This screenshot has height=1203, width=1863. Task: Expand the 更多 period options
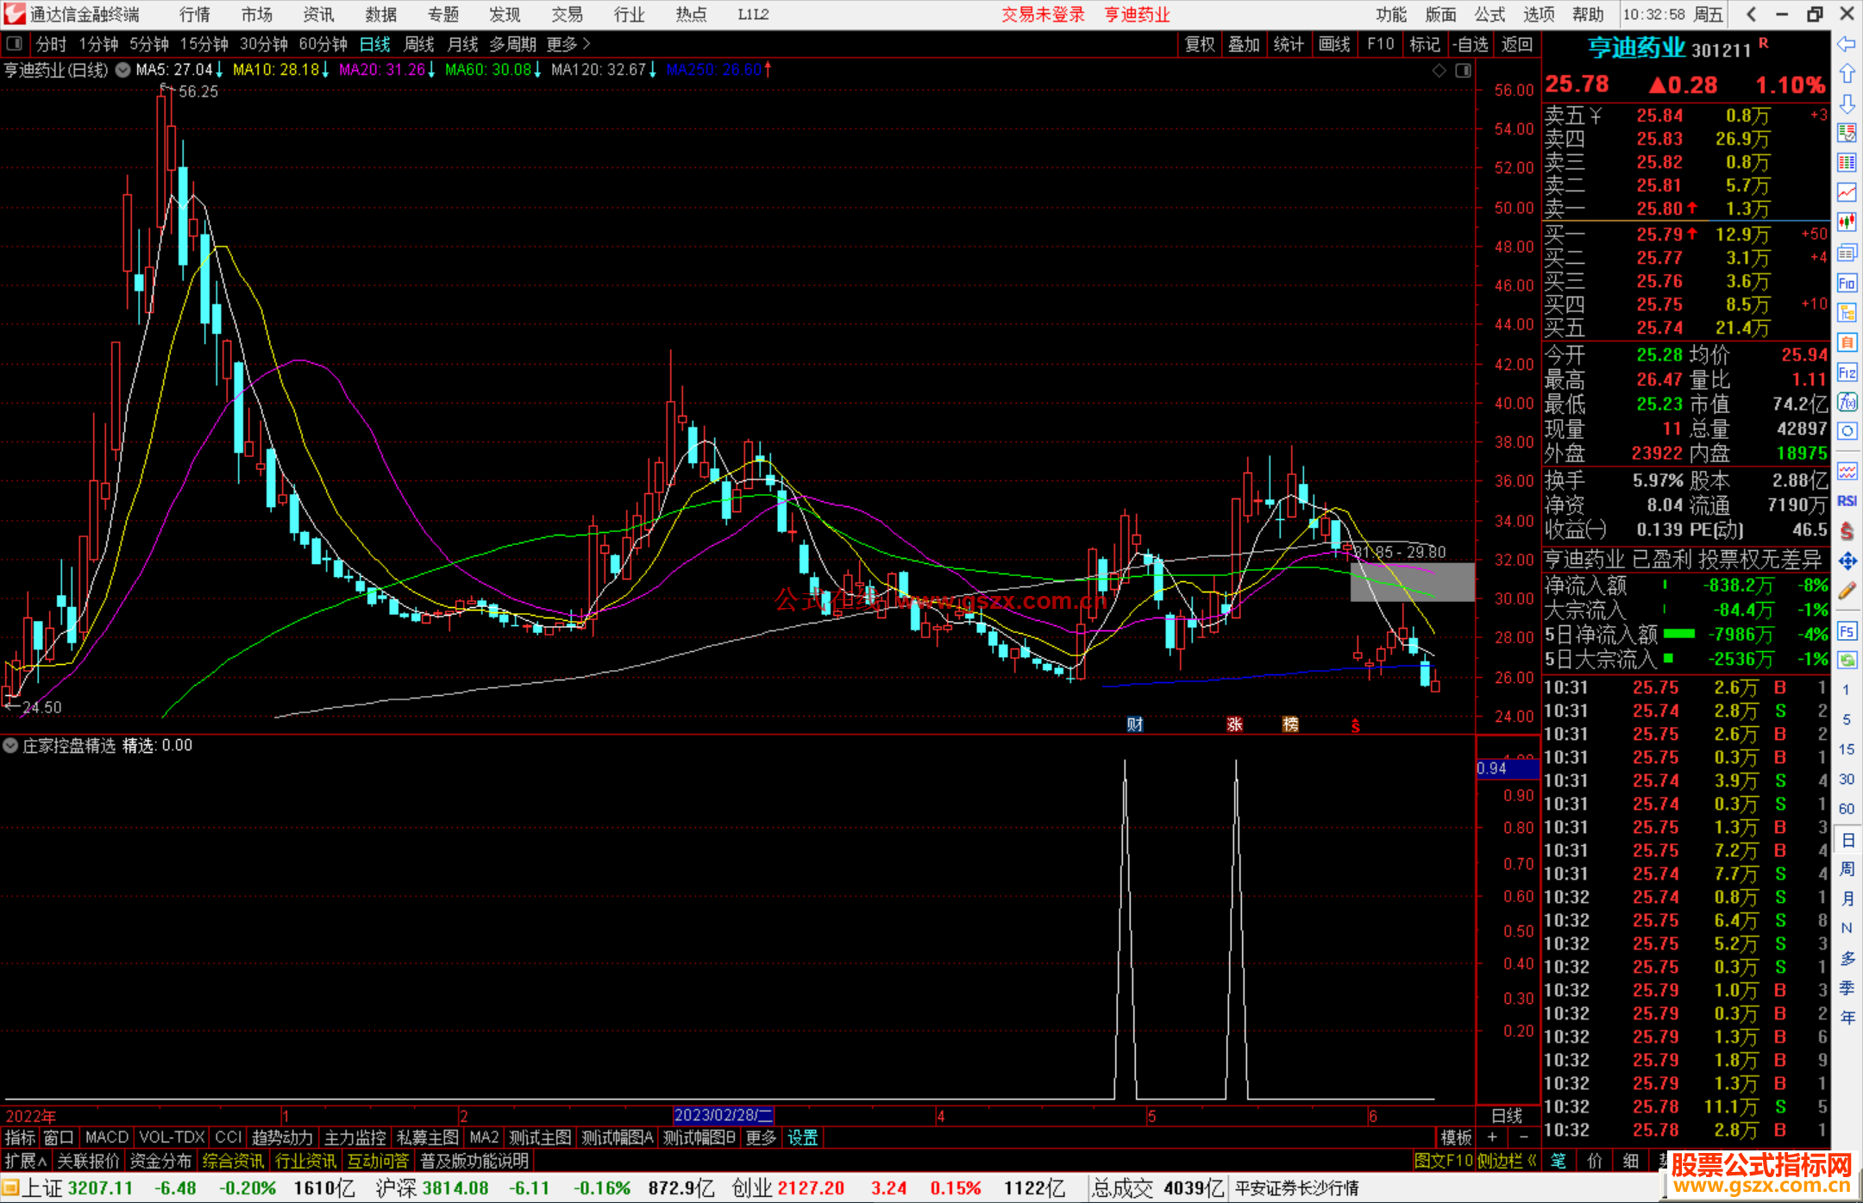click(x=568, y=44)
